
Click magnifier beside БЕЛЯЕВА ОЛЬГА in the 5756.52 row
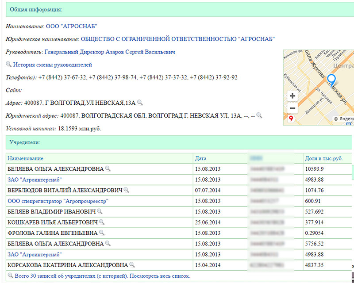tap(108, 243)
